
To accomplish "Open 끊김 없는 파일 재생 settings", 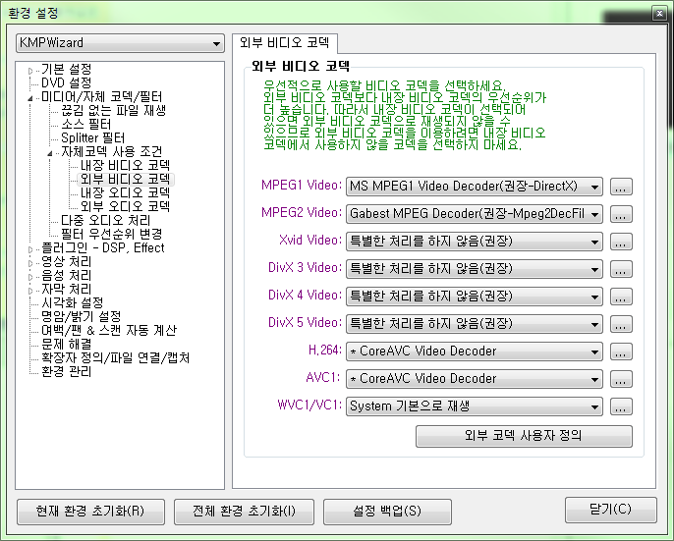I will 114,110.
